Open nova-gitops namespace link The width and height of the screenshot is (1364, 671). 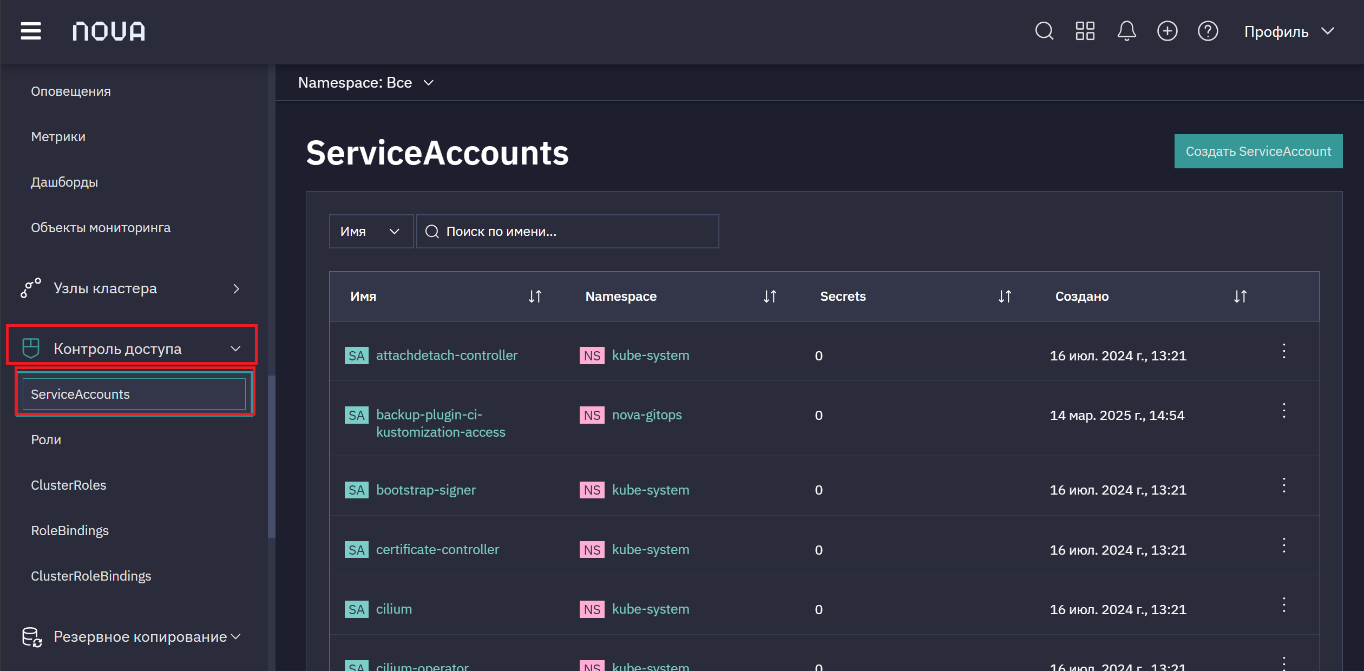(x=647, y=415)
